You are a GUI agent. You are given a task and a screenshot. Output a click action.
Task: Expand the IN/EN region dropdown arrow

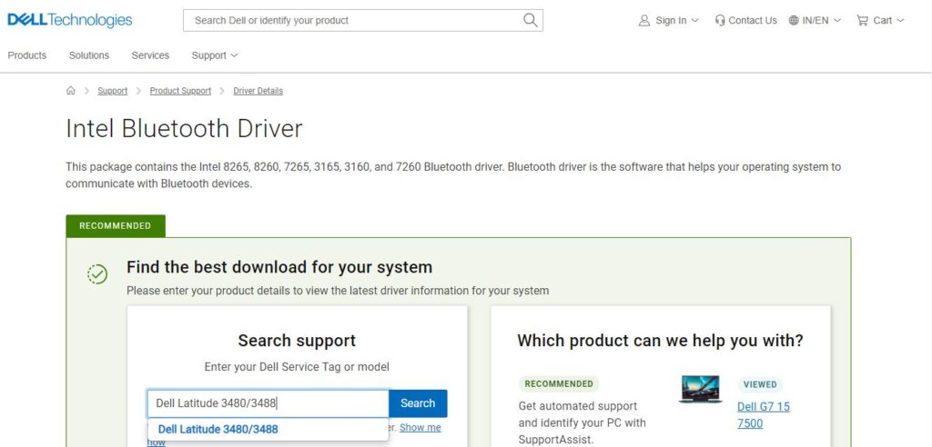pos(837,20)
